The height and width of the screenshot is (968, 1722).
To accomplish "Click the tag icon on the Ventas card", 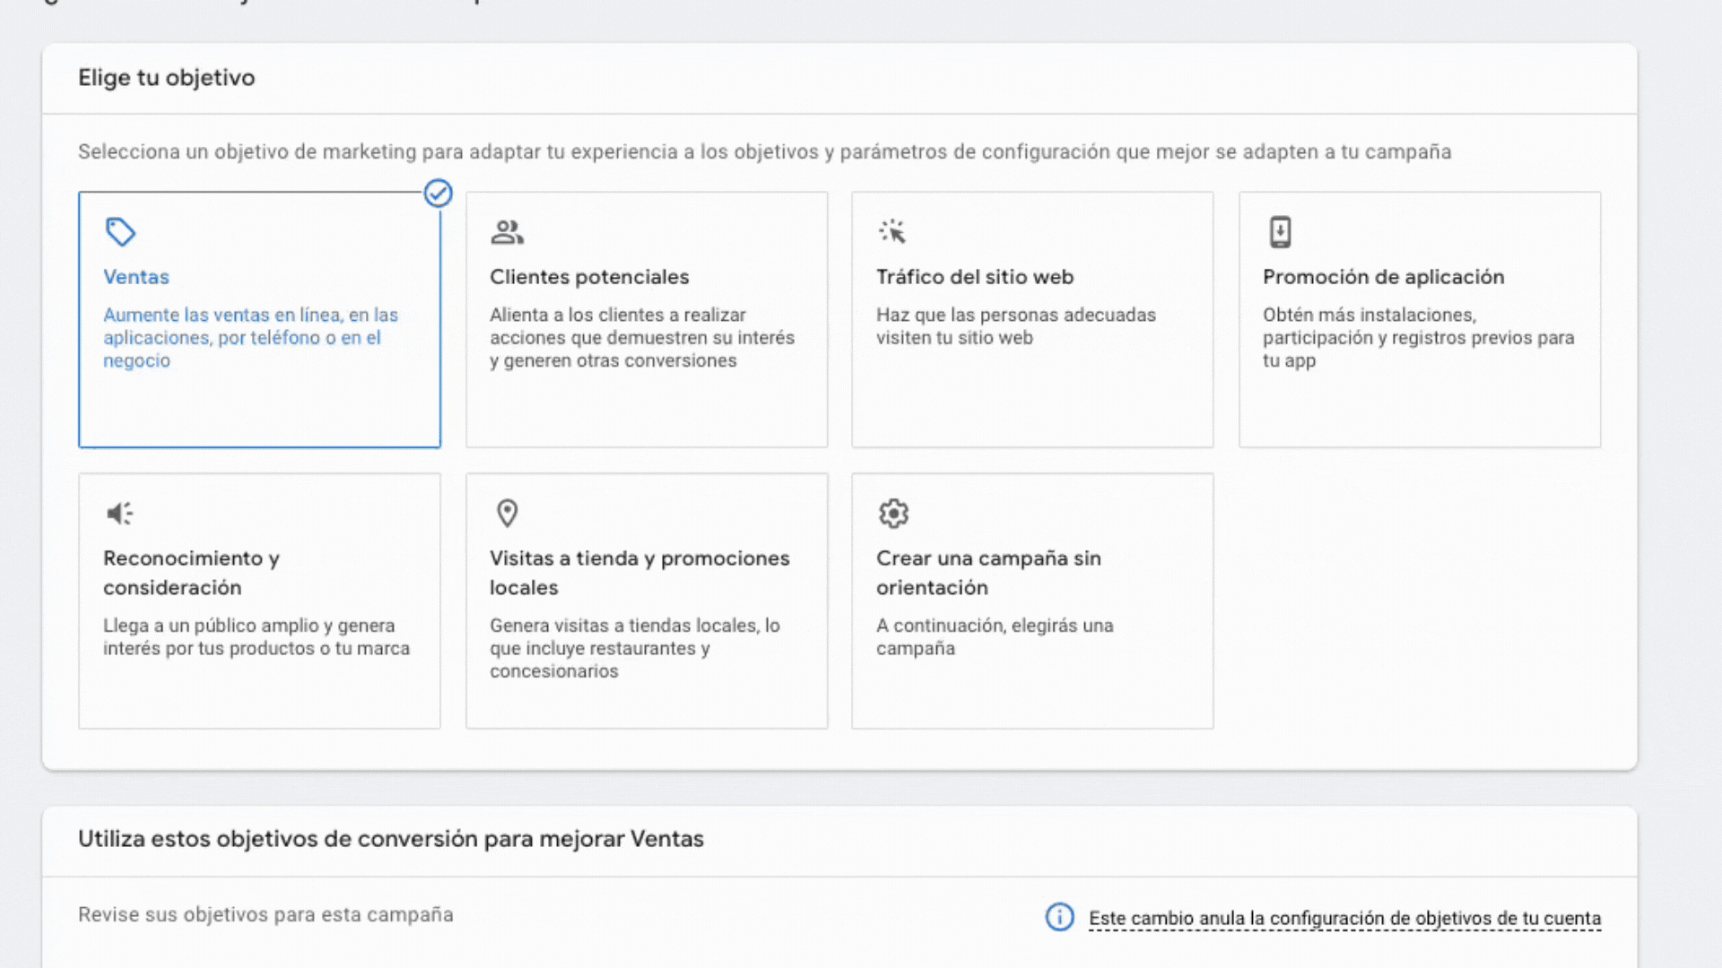I will point(121,232).
